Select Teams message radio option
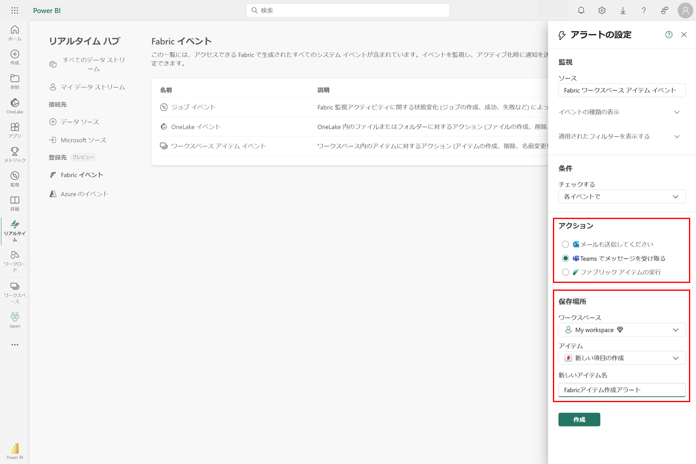This screenshot has height=464, width=696. click(x=565, y=258)
